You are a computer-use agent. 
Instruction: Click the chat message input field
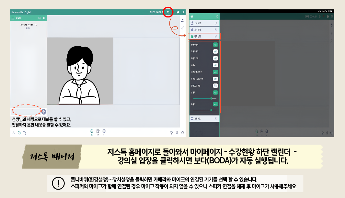pyautogui.click(x=27, y=112)
